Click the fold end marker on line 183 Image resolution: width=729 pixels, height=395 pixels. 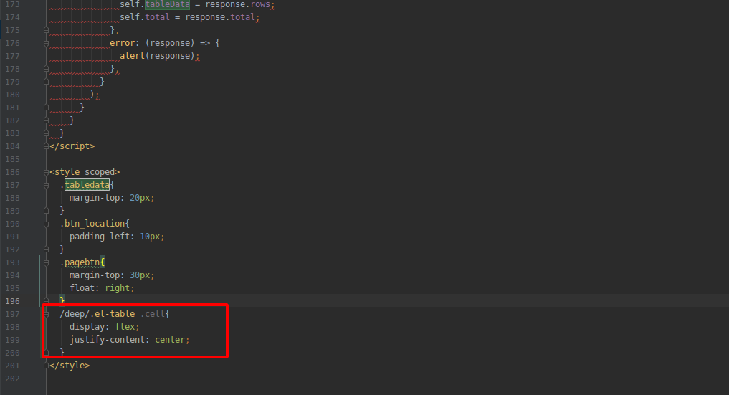coord(46,133)
